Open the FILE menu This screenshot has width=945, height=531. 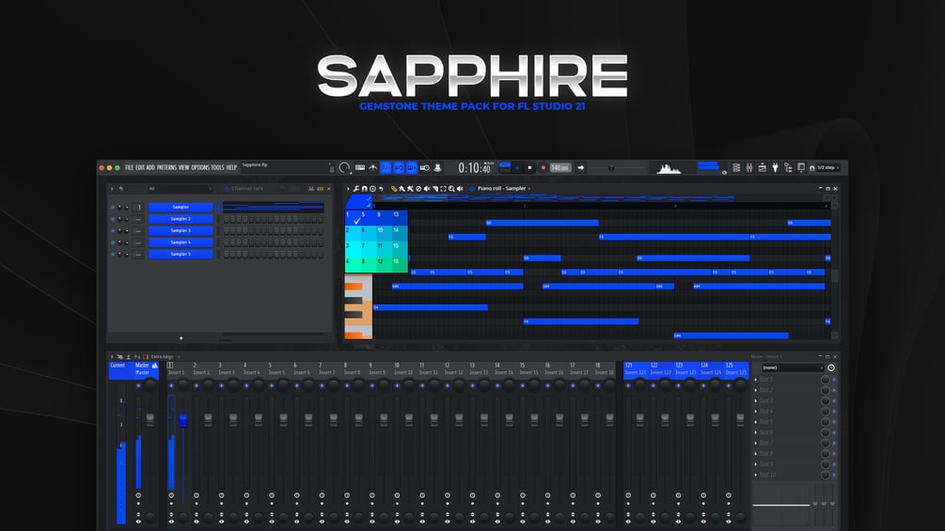(x=129, y=167)
